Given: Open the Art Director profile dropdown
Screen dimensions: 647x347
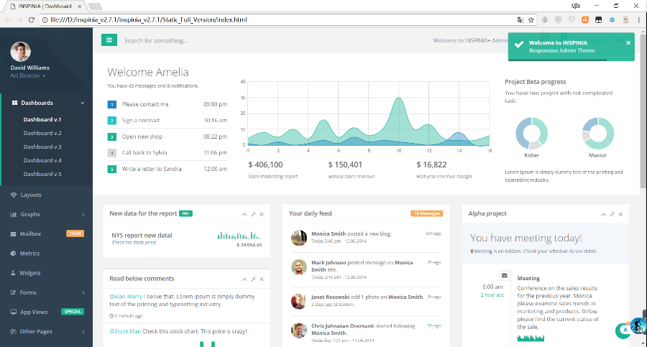Looking at the screenshot, I should tap(28, 75).
